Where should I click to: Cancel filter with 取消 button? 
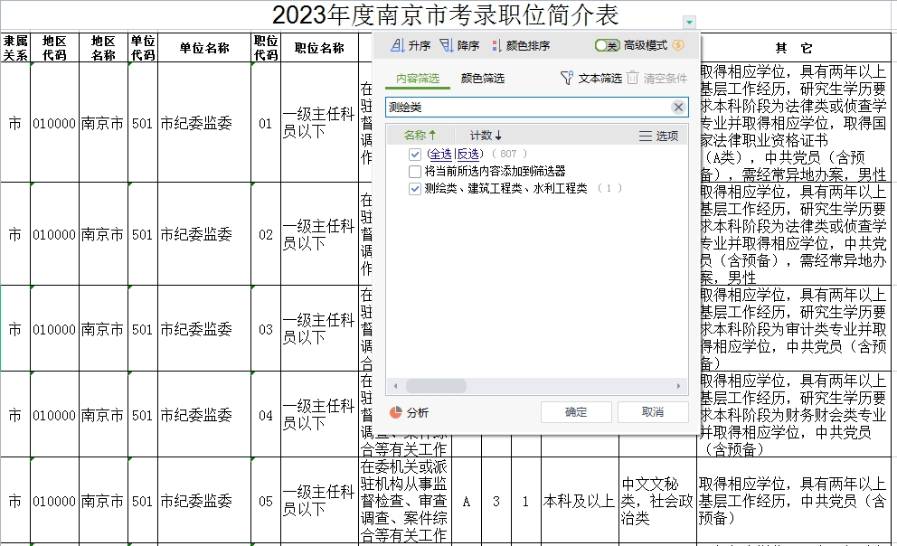(x=653, y=412)
